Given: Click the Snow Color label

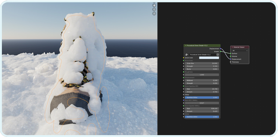Looking at the screenshot, I should (189, 58).
